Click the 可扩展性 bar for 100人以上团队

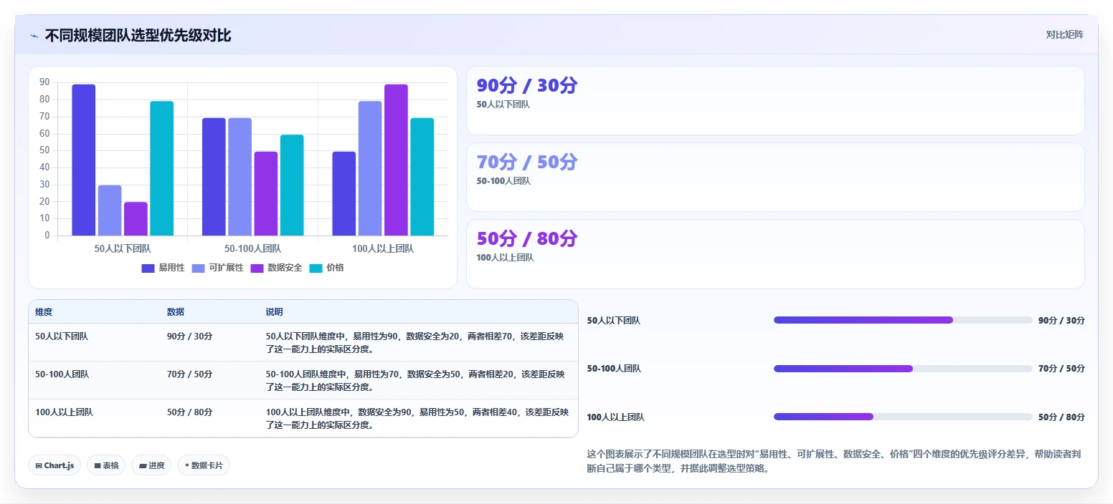click(x=370, y=168)
